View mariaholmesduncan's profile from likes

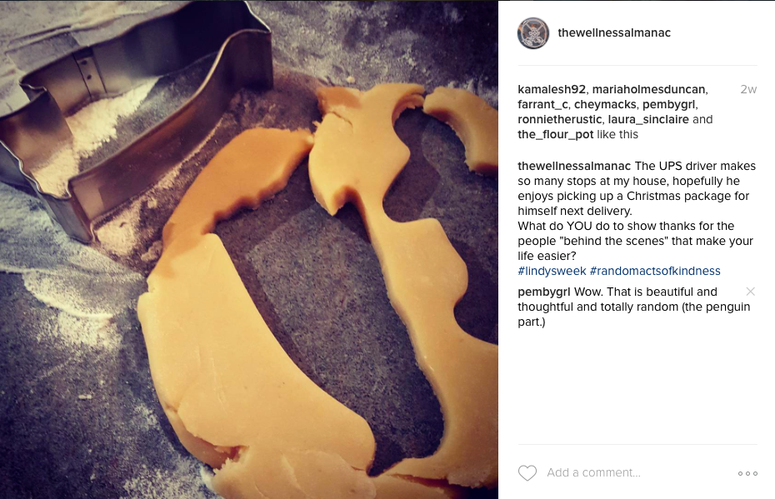click(x=649, y=89)
